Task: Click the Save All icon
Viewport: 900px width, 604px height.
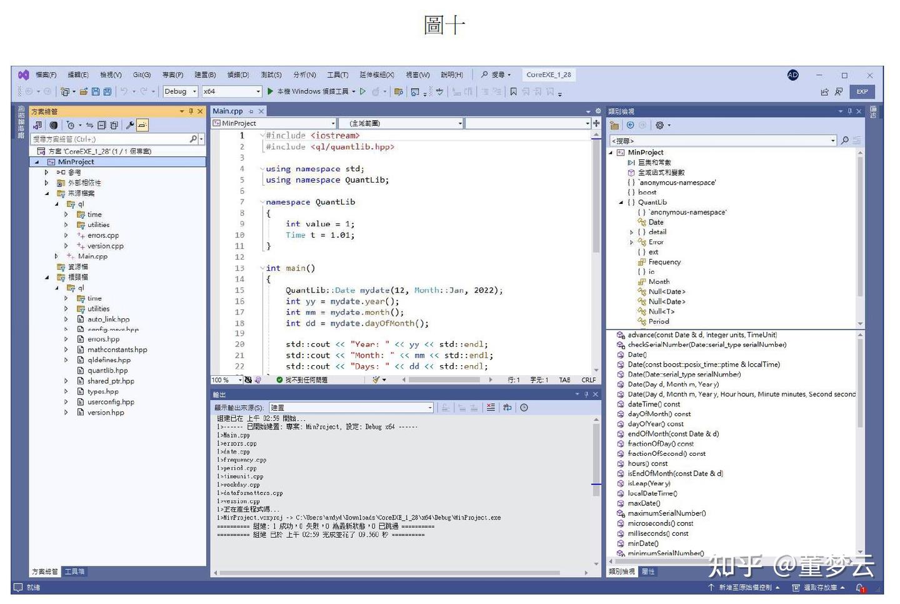Action: pos(108,91)
